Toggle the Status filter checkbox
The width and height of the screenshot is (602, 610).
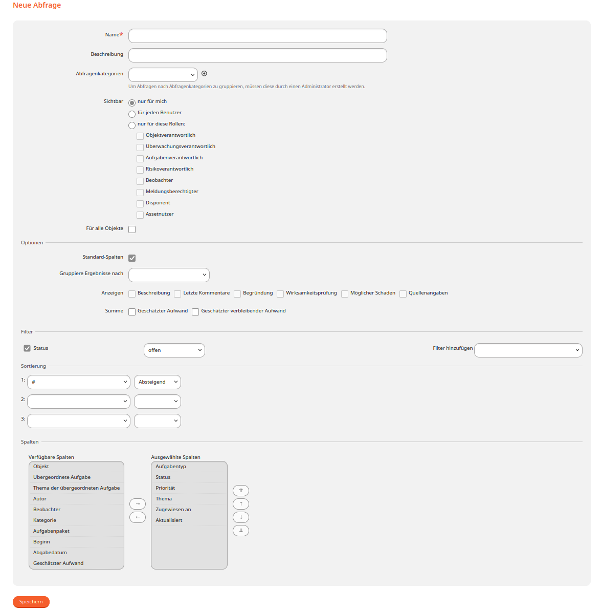tap(27, 348)
